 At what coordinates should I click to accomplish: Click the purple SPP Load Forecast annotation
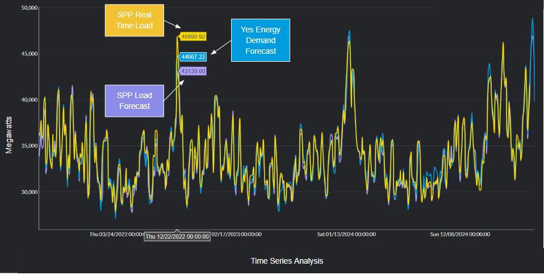[x=134, y=100]
